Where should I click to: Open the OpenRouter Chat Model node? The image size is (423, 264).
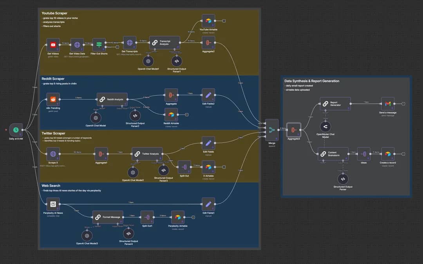coord(325,126)
